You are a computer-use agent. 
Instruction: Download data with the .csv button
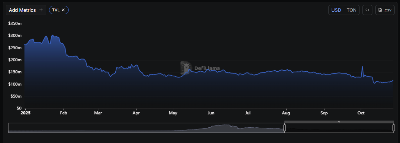click(385, 10)
